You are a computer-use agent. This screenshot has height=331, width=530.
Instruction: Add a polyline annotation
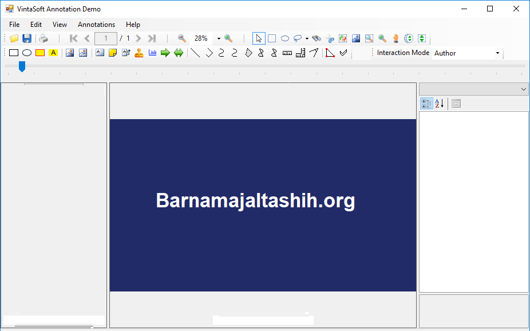(209, 53)
